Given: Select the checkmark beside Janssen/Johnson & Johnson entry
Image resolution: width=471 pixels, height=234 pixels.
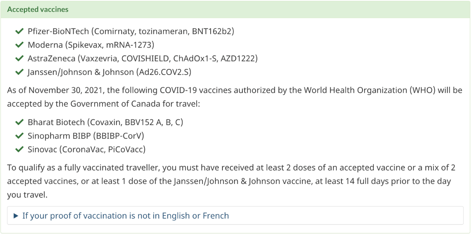Looking at the screenshot, I should 20,72.
